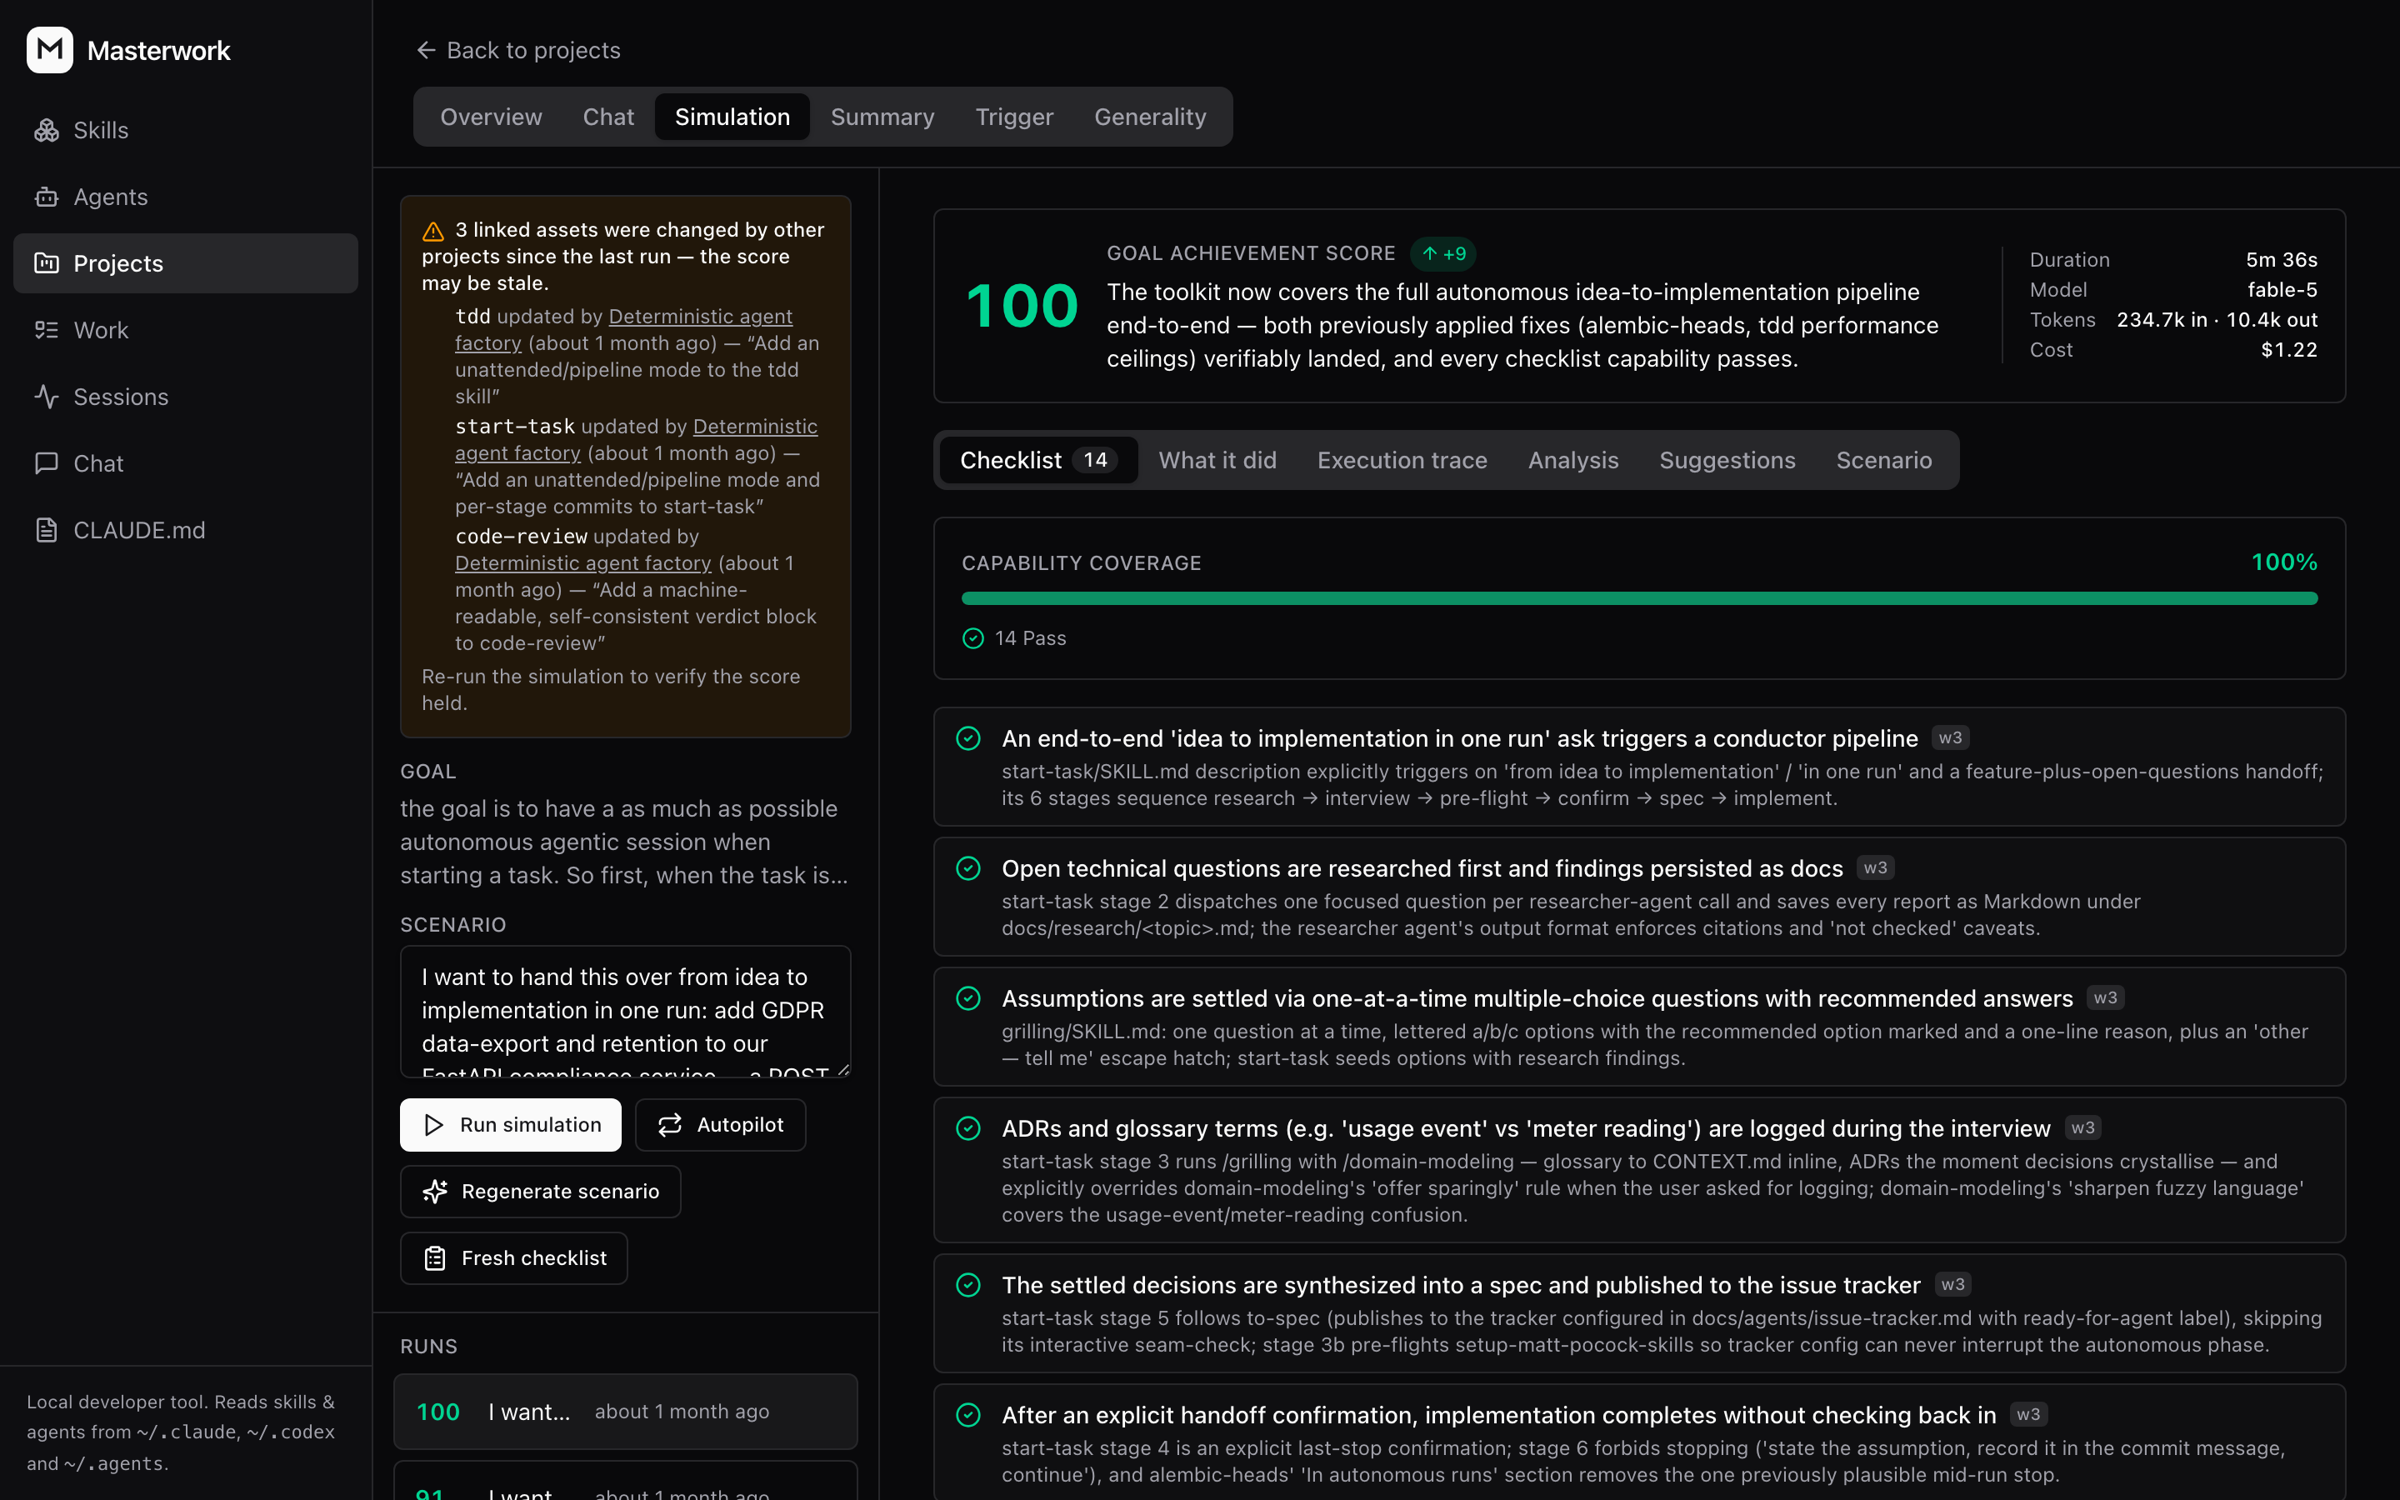Click the back arrow to projects
The width and height of the screenshot is (2400, 1500).
pos(427,50)
